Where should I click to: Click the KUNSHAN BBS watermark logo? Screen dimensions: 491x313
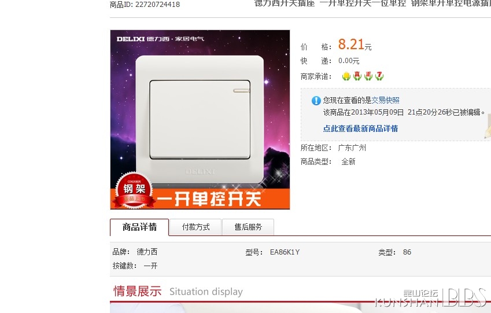430,297
